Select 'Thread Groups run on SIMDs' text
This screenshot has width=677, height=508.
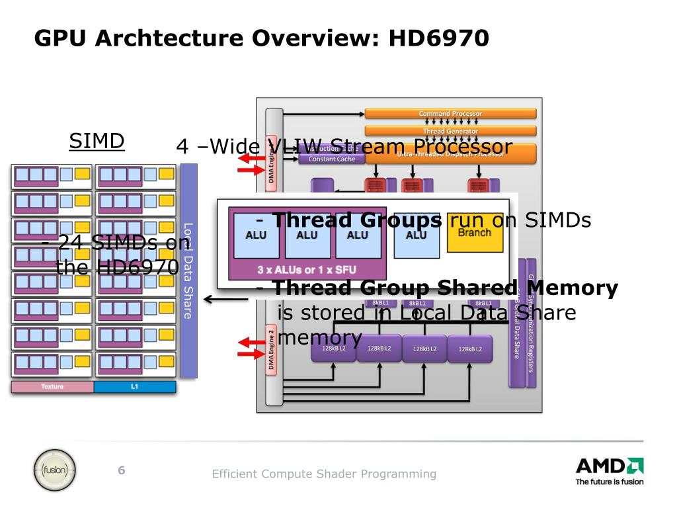[x=423, y=220]
